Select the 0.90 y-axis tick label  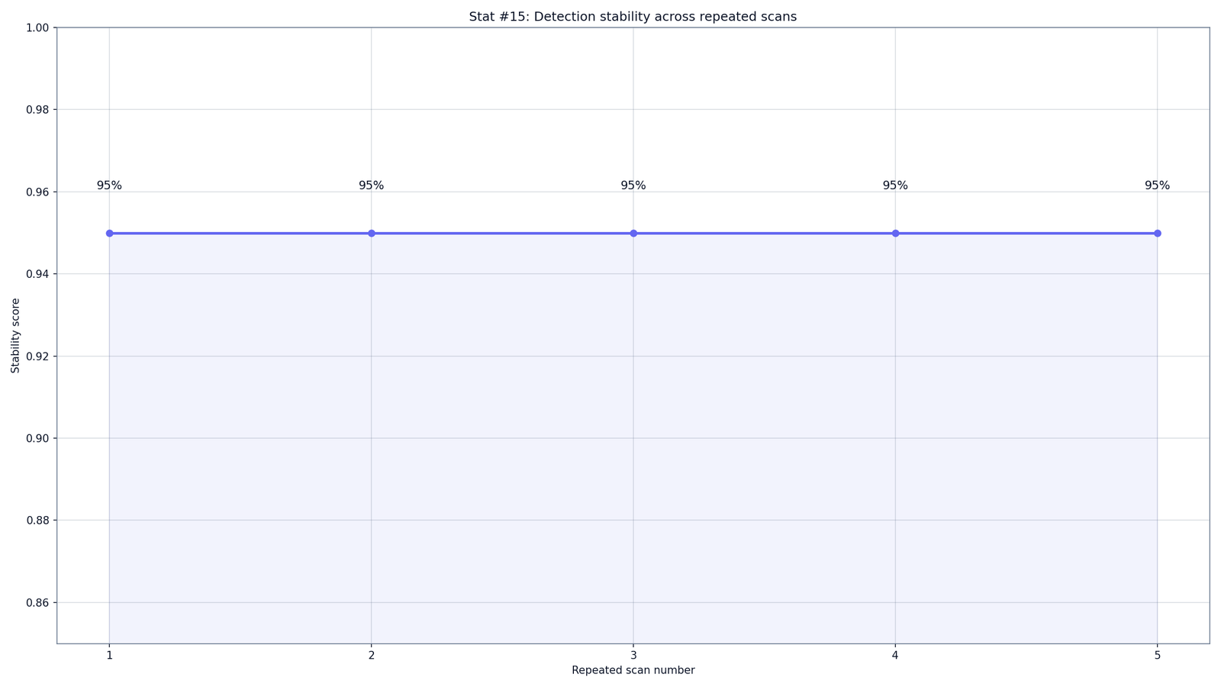click(37, 438)
